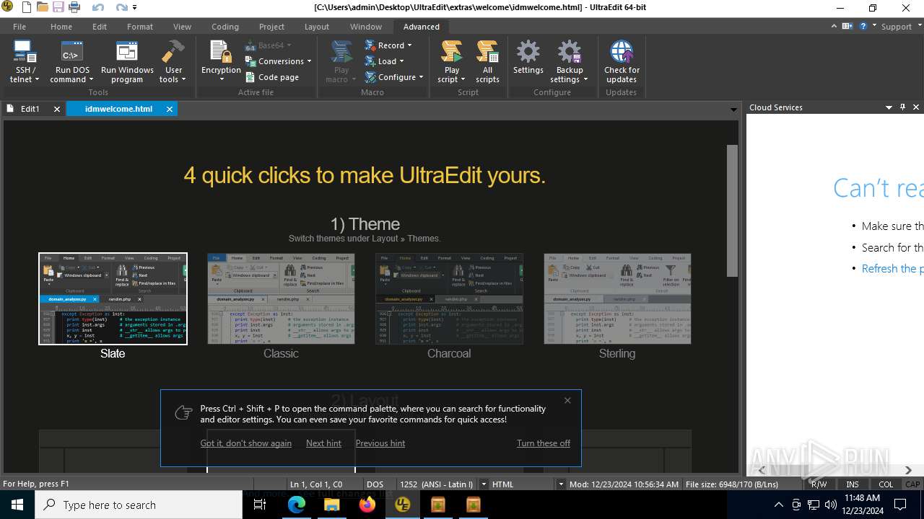
Task: Open Cloud Services panel options dropdown
Action: 889,107
